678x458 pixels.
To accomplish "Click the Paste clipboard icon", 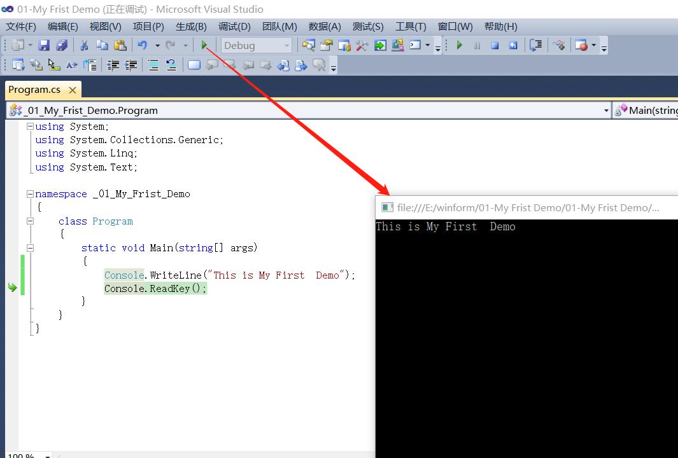I will coord(120,45).
